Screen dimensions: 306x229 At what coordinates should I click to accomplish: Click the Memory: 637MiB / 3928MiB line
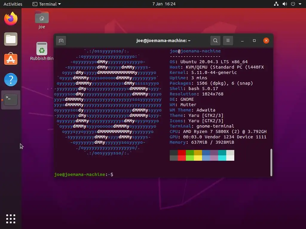pos(202,142)
